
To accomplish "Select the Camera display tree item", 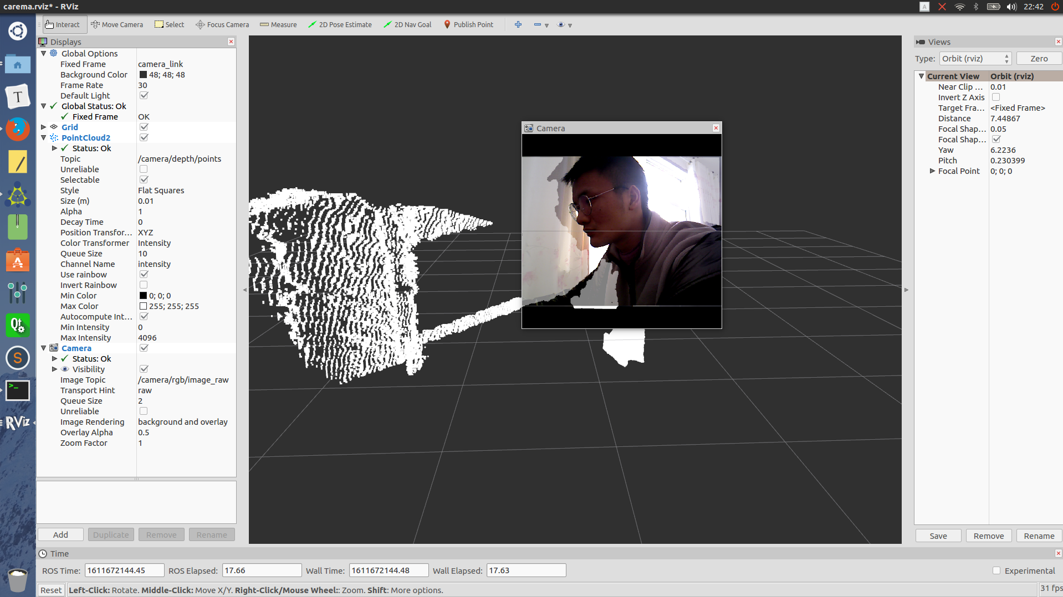I will (x=76, y=348).
